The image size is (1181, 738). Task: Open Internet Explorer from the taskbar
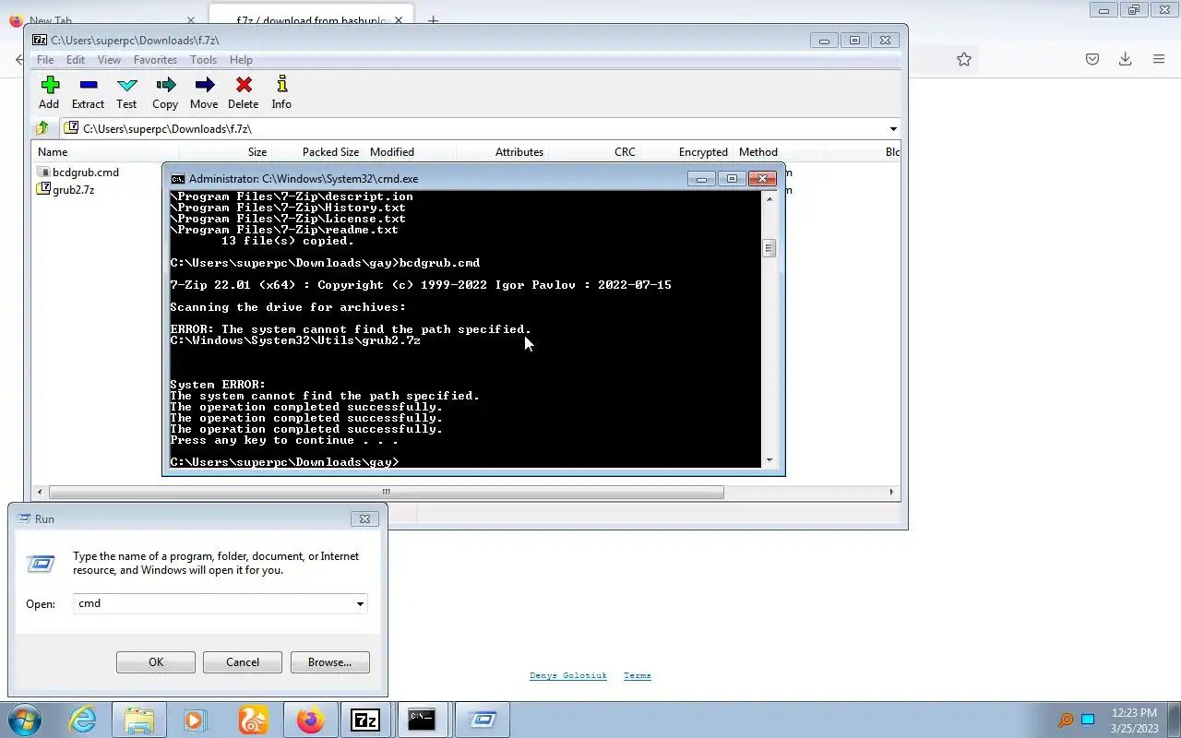tap(83, 720)
